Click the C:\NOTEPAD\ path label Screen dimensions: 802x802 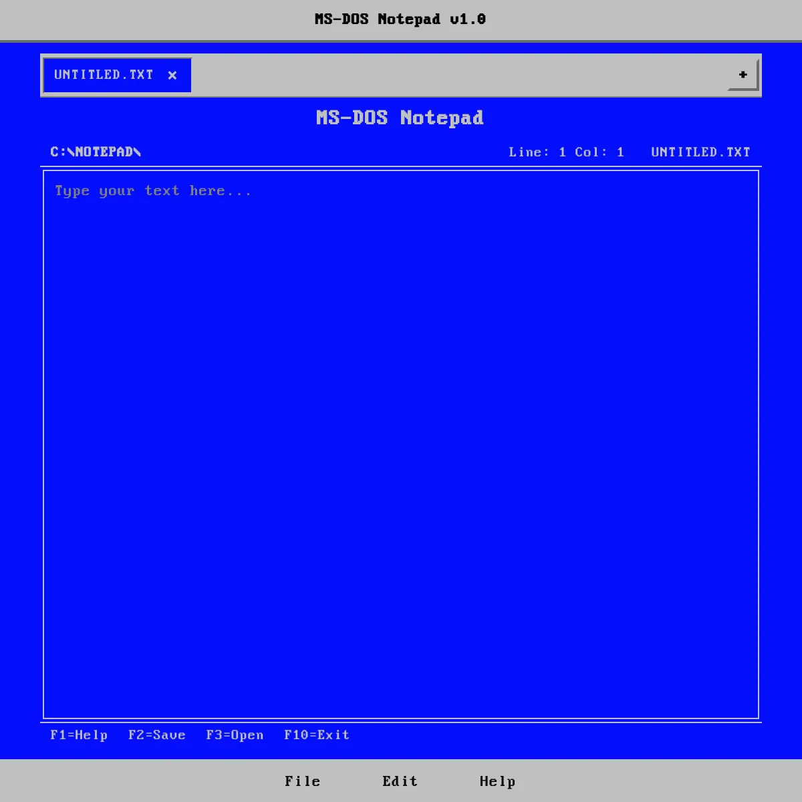(96, 152)
